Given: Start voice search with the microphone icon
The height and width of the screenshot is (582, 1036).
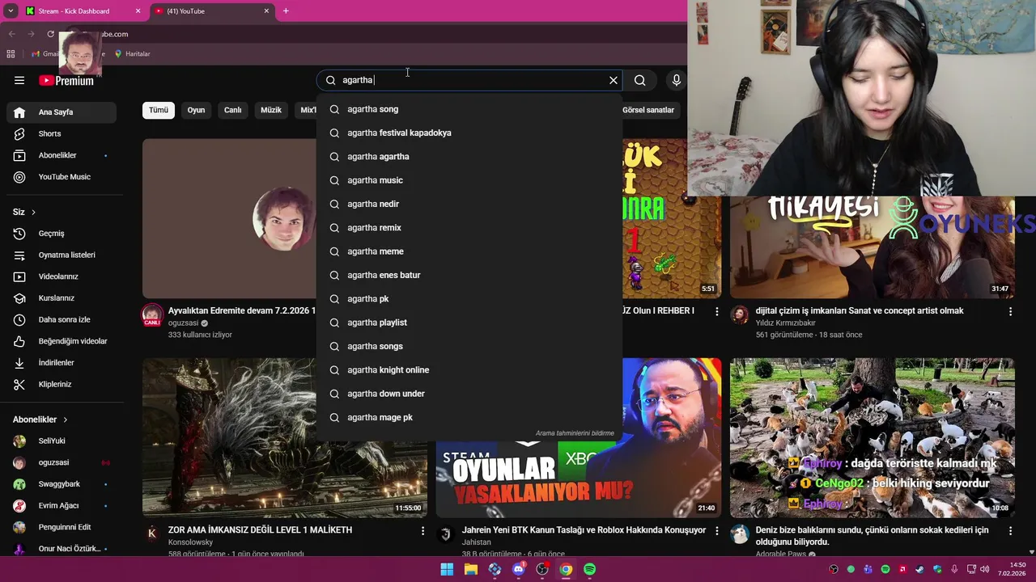Looking at the screenshot, I should 677,80.
